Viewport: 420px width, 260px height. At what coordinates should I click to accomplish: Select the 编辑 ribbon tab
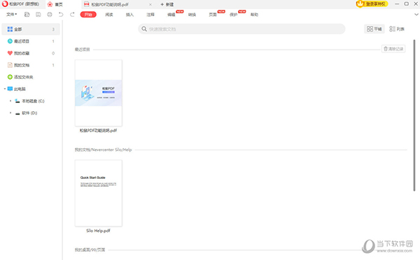tap(171, 15)
